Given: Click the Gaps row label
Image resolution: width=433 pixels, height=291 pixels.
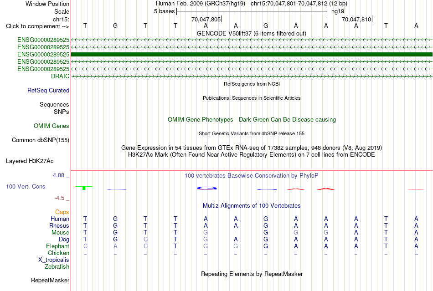Looking at the screenshot, I should pos(62,212).
